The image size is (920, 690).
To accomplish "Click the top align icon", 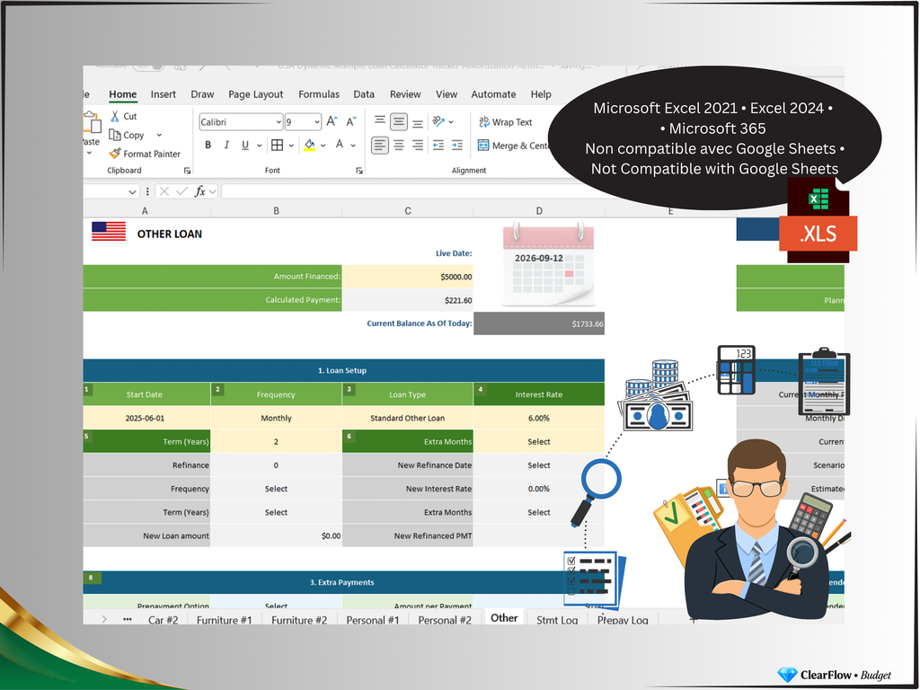I will pyautogui.click(x=380, y=121).
